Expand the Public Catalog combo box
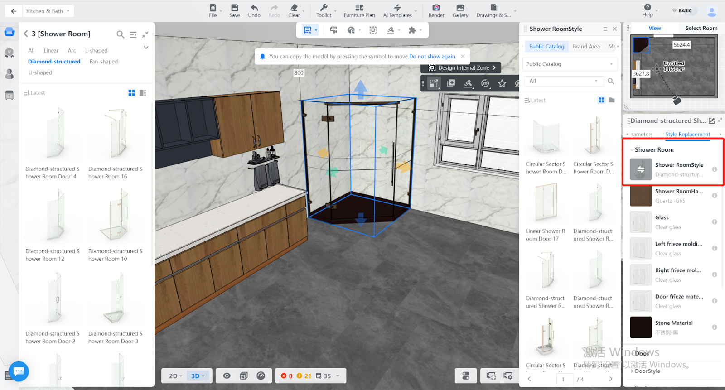This screenshot has width=725, height=390. (x=570, y=64)
